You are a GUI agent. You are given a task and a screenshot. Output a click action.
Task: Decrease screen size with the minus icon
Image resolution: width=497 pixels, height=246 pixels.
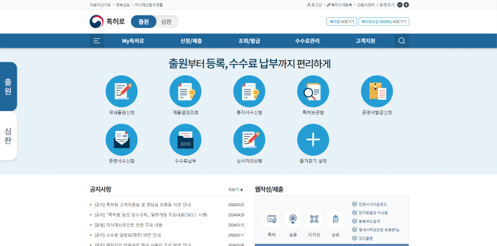click(x=400, y=5)
